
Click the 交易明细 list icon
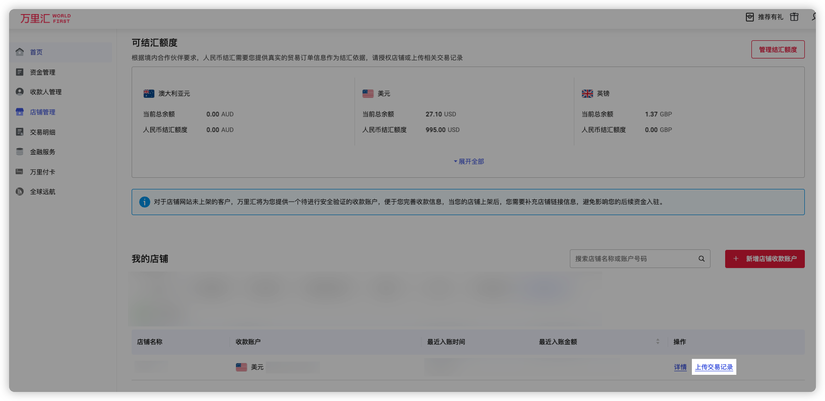[x=20, y=132]
